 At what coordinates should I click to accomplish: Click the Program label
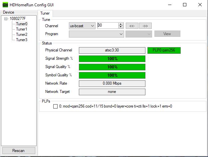52,34
